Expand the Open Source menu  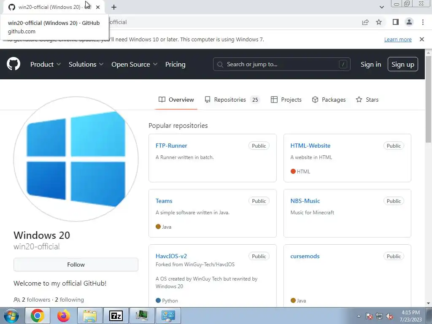(x=135, y=64)
